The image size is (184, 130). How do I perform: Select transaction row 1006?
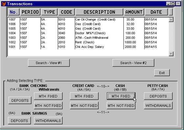tap(88, 24)
